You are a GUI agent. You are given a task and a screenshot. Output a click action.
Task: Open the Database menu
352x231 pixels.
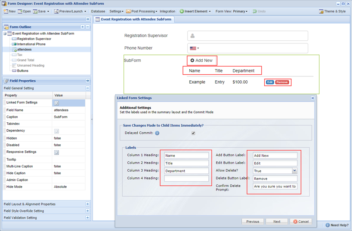click(x=98, y=12)
